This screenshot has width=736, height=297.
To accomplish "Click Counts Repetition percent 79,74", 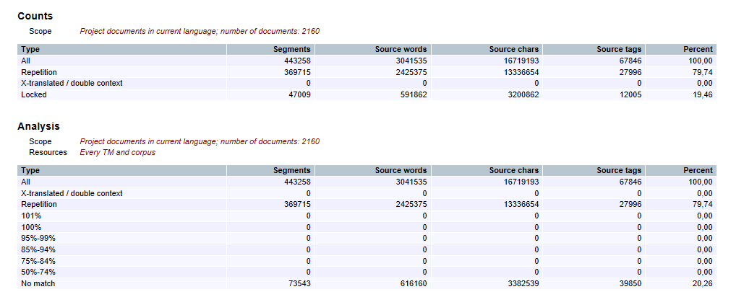I will click(703, 72).
